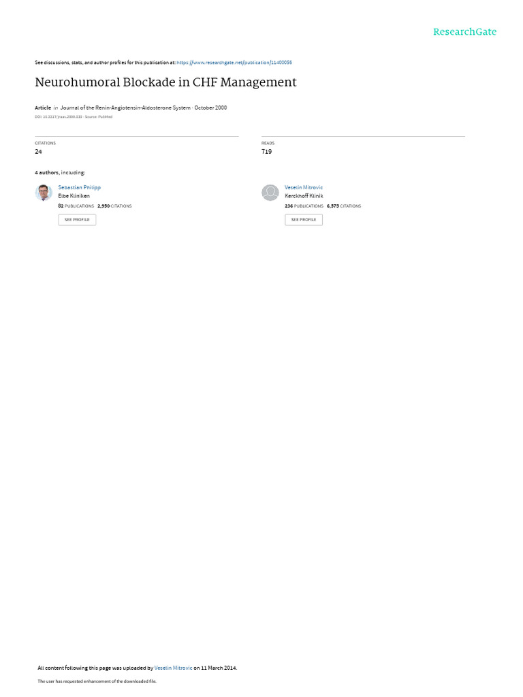Click the 236 publications stat
Image resolution: width=523 pixels, height=697 pixels.
(304, 206)
